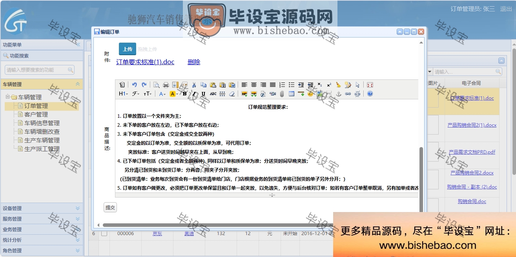Insert a template using the toolbar icon
Screen dimensions: 516x257
pos(175,84)
